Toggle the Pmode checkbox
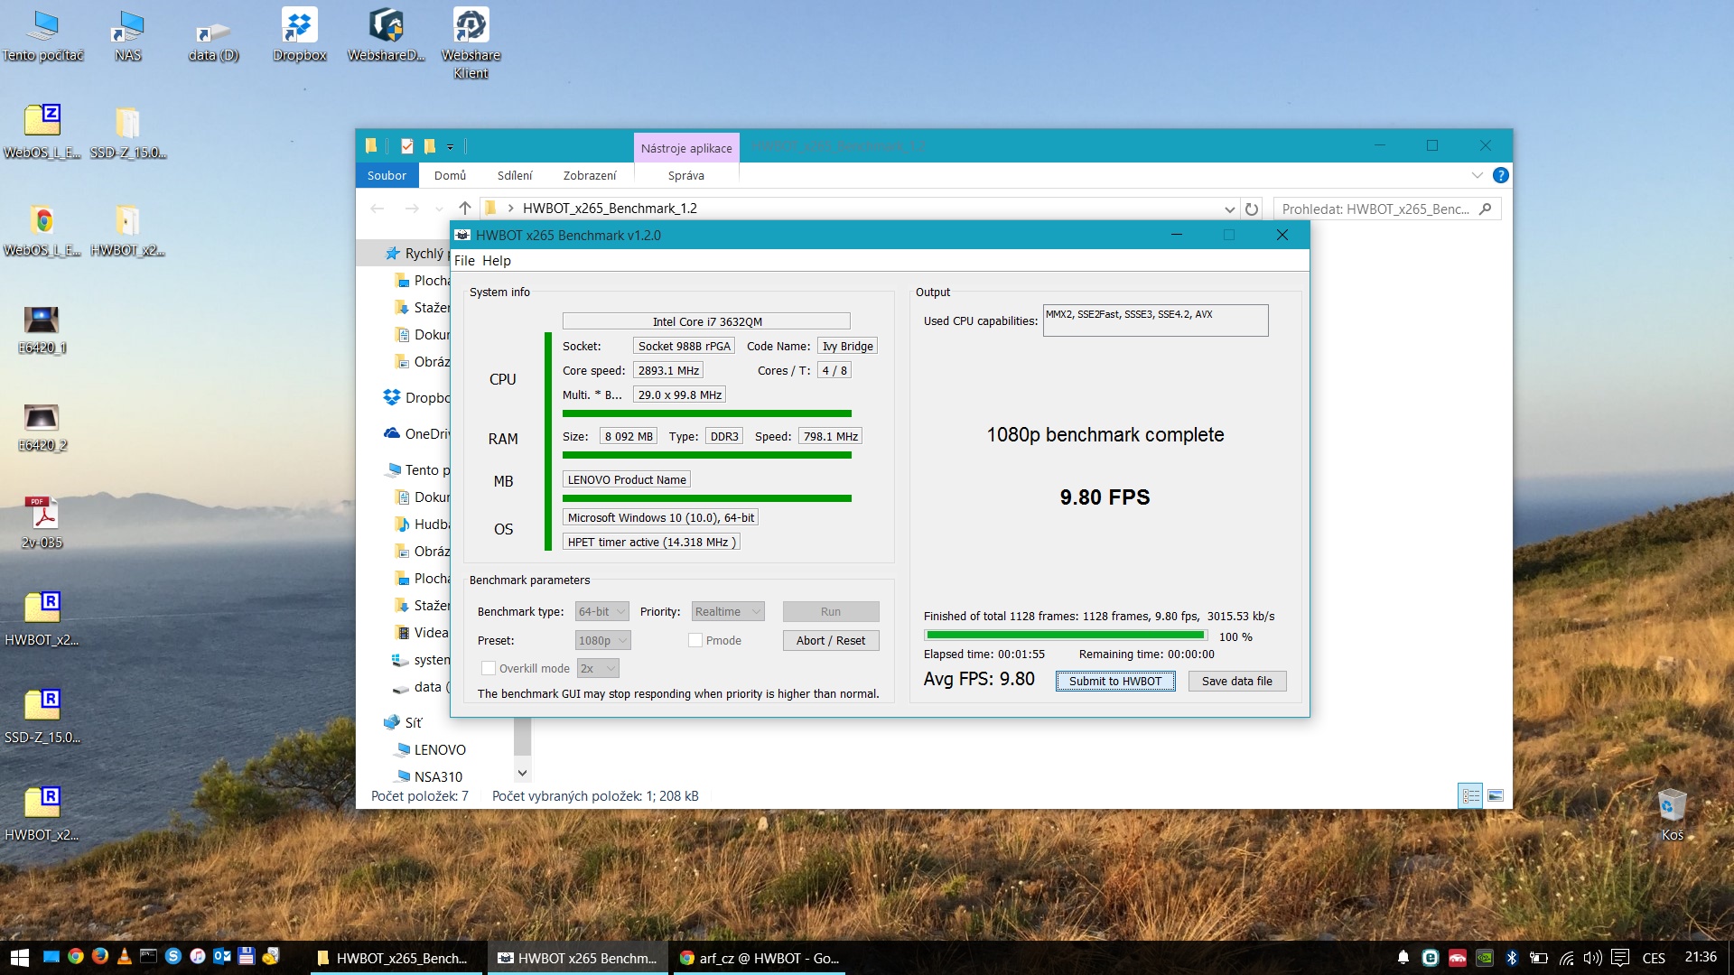The width and height of the screenshot is (1734, 975). 695,640
